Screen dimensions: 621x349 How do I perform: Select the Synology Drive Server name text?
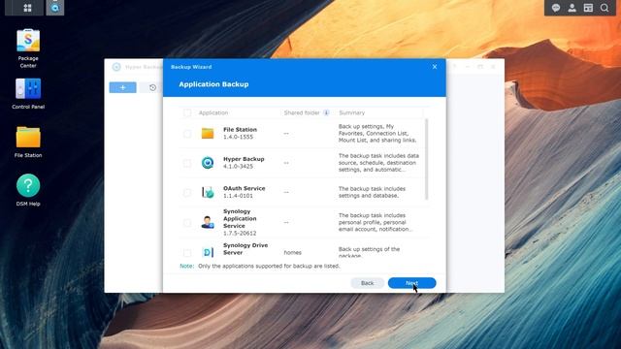point(245,249)
